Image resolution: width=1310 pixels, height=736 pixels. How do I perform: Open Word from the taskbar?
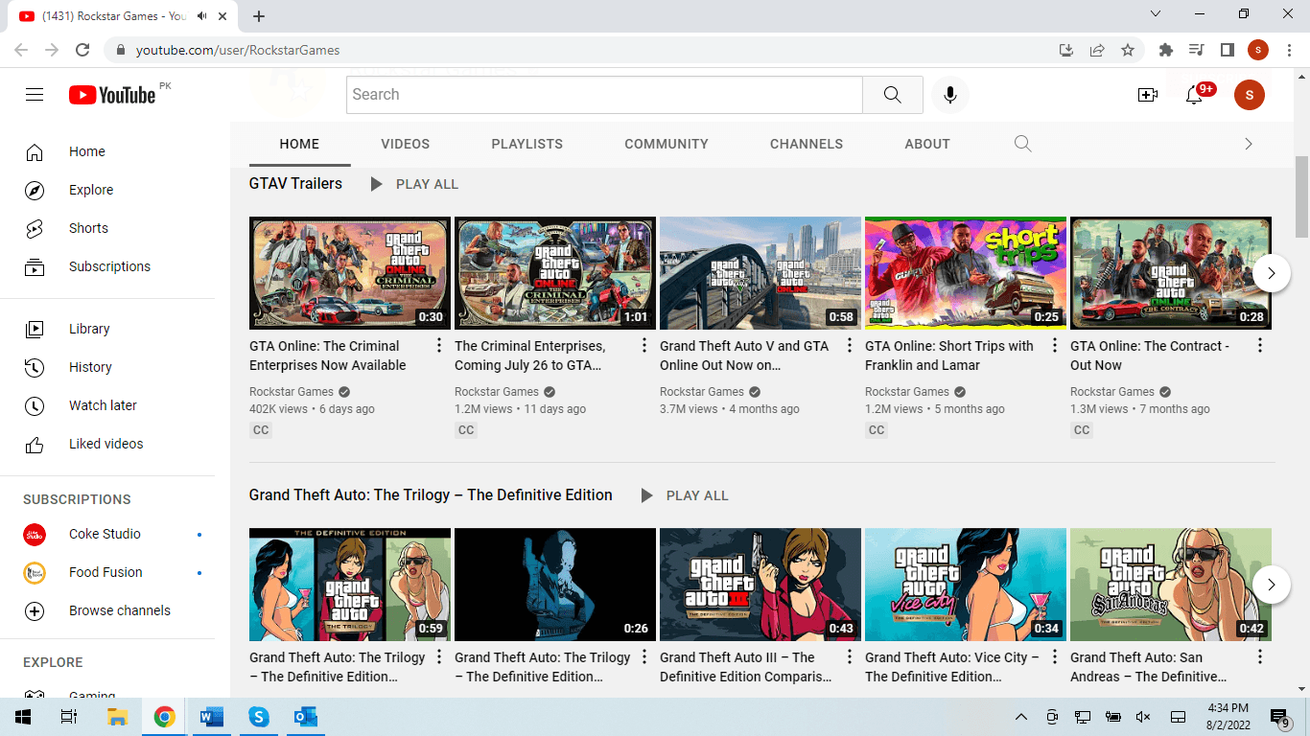pos(211,717)
